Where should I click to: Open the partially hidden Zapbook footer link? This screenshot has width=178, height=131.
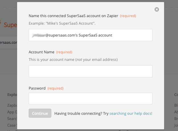coord(12,105)
